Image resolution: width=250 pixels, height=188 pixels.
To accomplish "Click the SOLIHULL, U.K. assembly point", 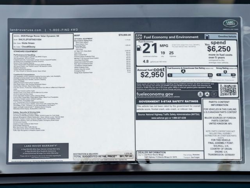I will click(x=221, y=146).
